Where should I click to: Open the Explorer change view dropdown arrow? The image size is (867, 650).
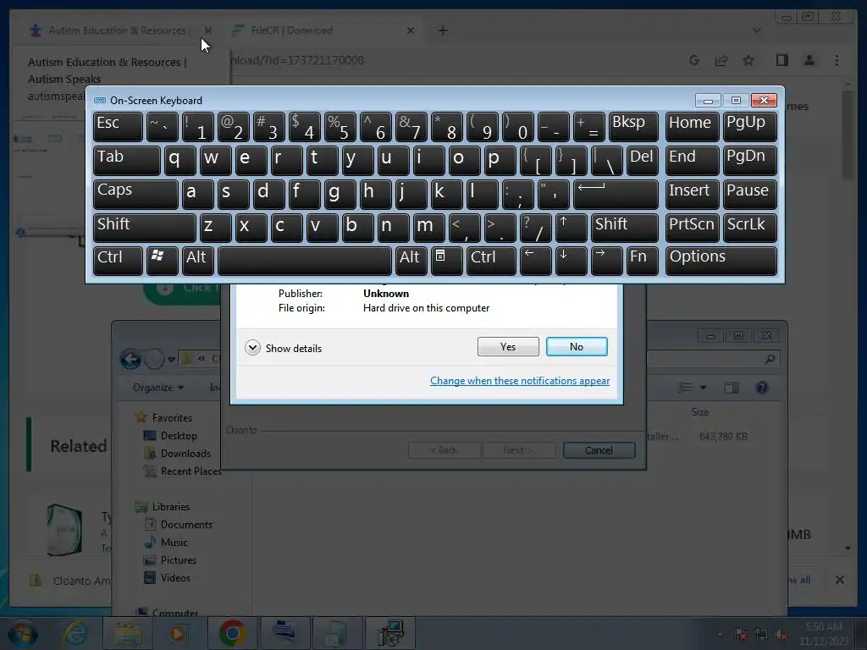tap(703, 388)
